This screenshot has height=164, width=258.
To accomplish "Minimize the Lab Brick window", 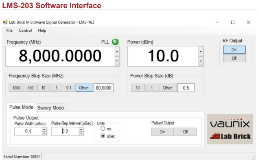I will pyautogui.click(x=217, y=22).
